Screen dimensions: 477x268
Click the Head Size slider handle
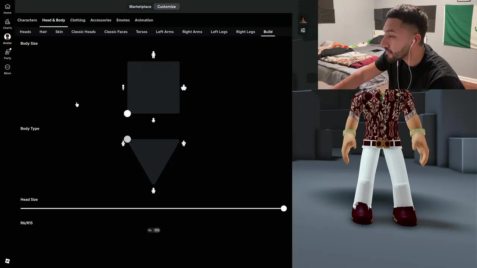coord(284,208)
